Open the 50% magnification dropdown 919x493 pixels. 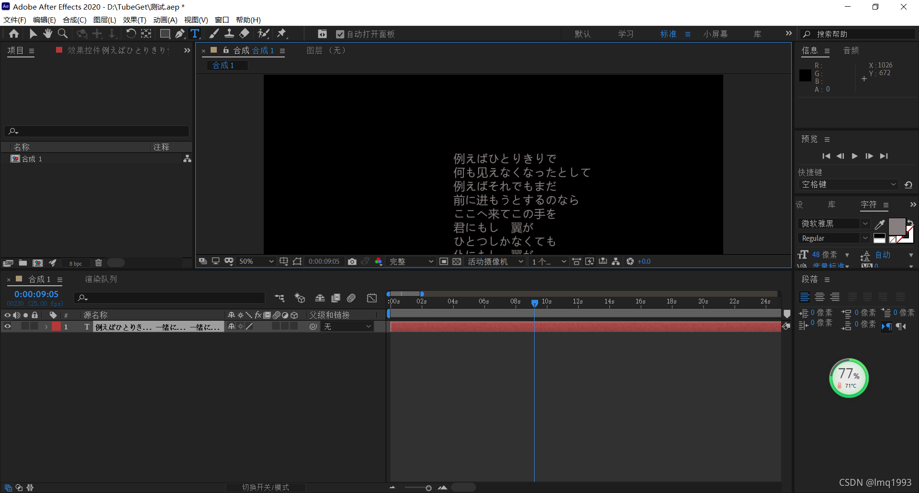point(256,261)
